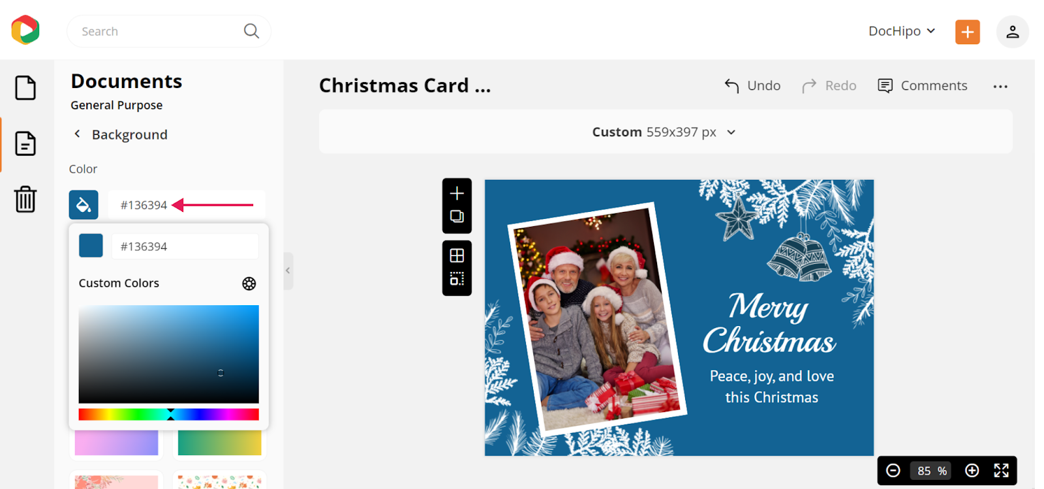Click the search magnifier icon
This screenshot has height=489, width=1044.
(x=251, y=31)
